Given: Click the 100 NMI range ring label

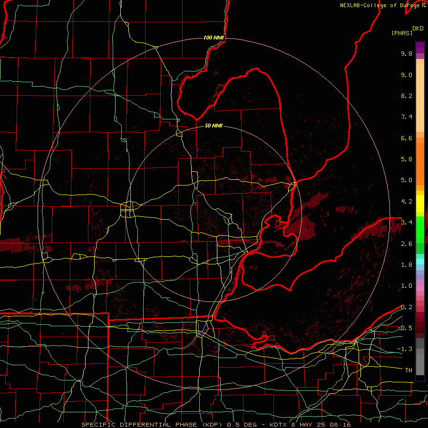Looking at the screenshot, I should pyautogui.click(x=214, y=38).
